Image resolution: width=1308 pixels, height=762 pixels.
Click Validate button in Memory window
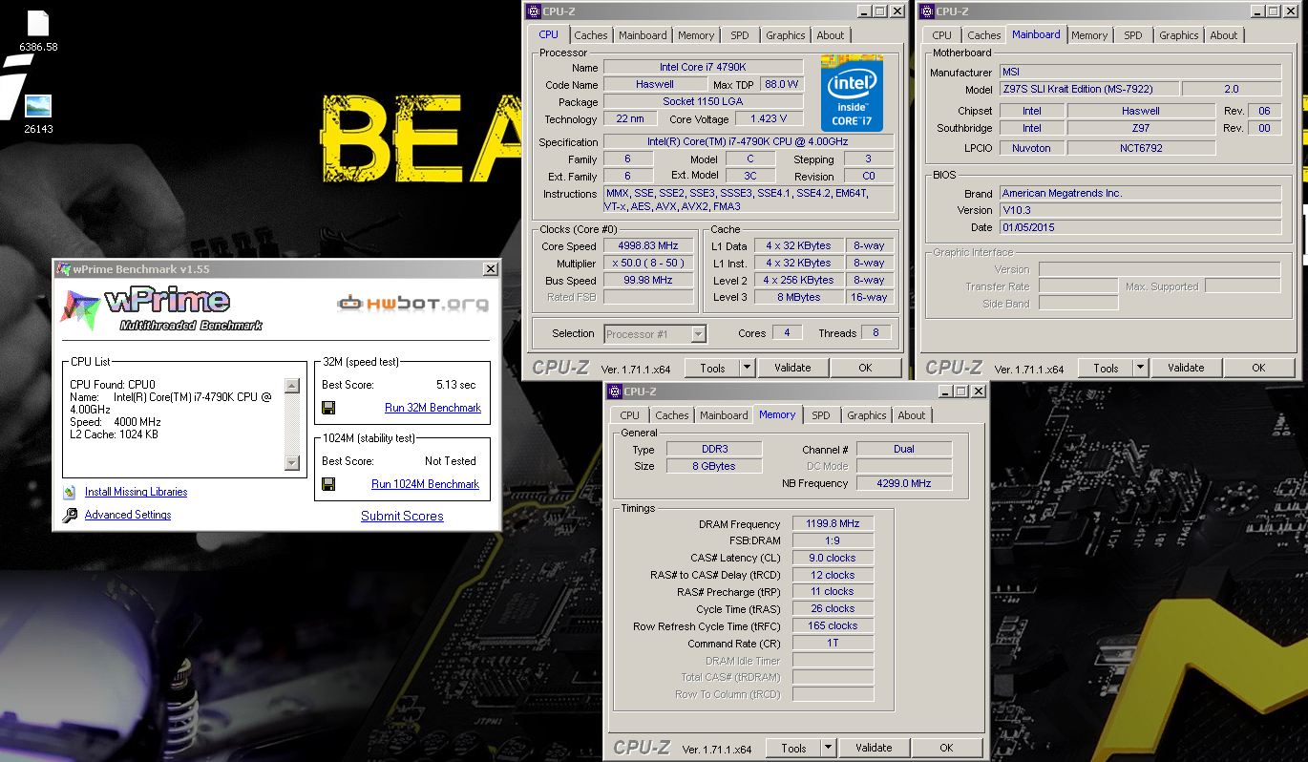874,749
